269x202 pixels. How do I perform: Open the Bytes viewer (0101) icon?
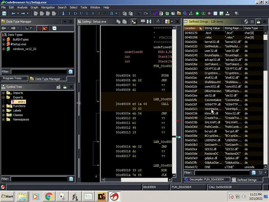tap(161, 13)
